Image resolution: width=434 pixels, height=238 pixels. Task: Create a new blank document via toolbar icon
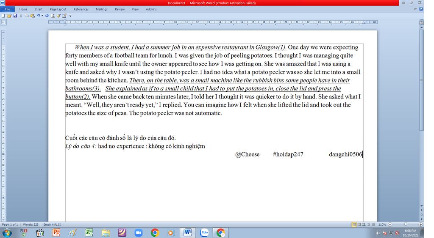[3, 16]
